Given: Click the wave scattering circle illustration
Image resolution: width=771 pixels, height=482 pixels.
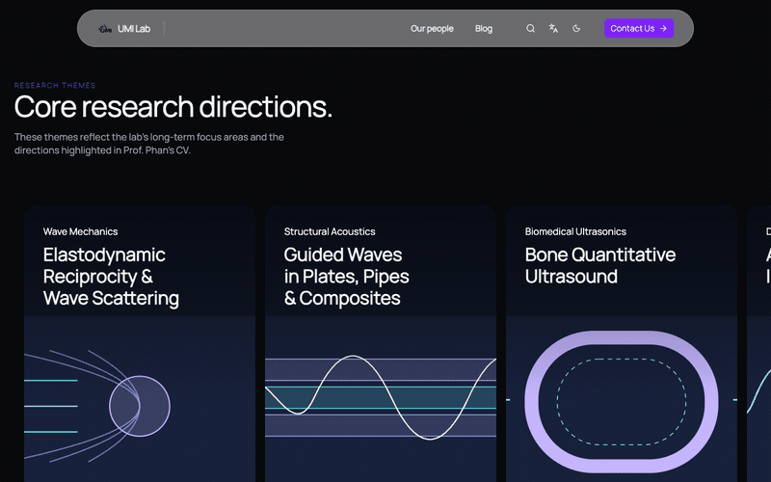Looking at the screenshot, I should (x=140, y=406).
